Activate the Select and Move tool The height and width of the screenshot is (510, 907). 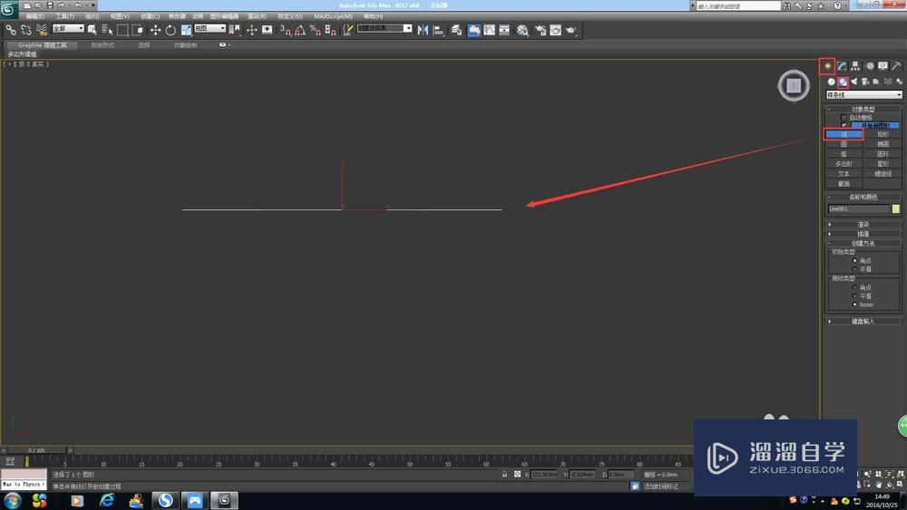[x=155, y=30]
